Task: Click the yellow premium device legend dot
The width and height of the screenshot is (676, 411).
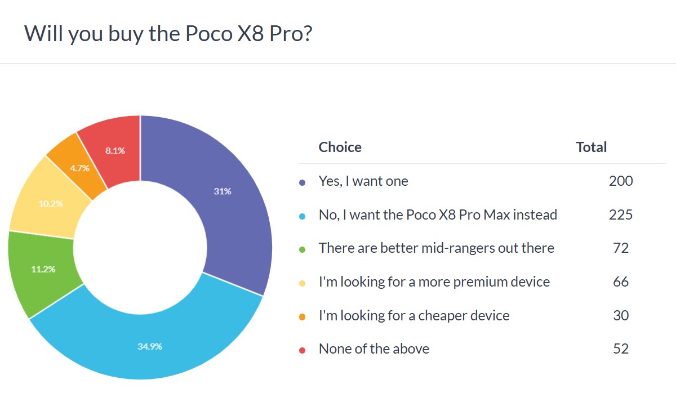Action: (303, 283)
